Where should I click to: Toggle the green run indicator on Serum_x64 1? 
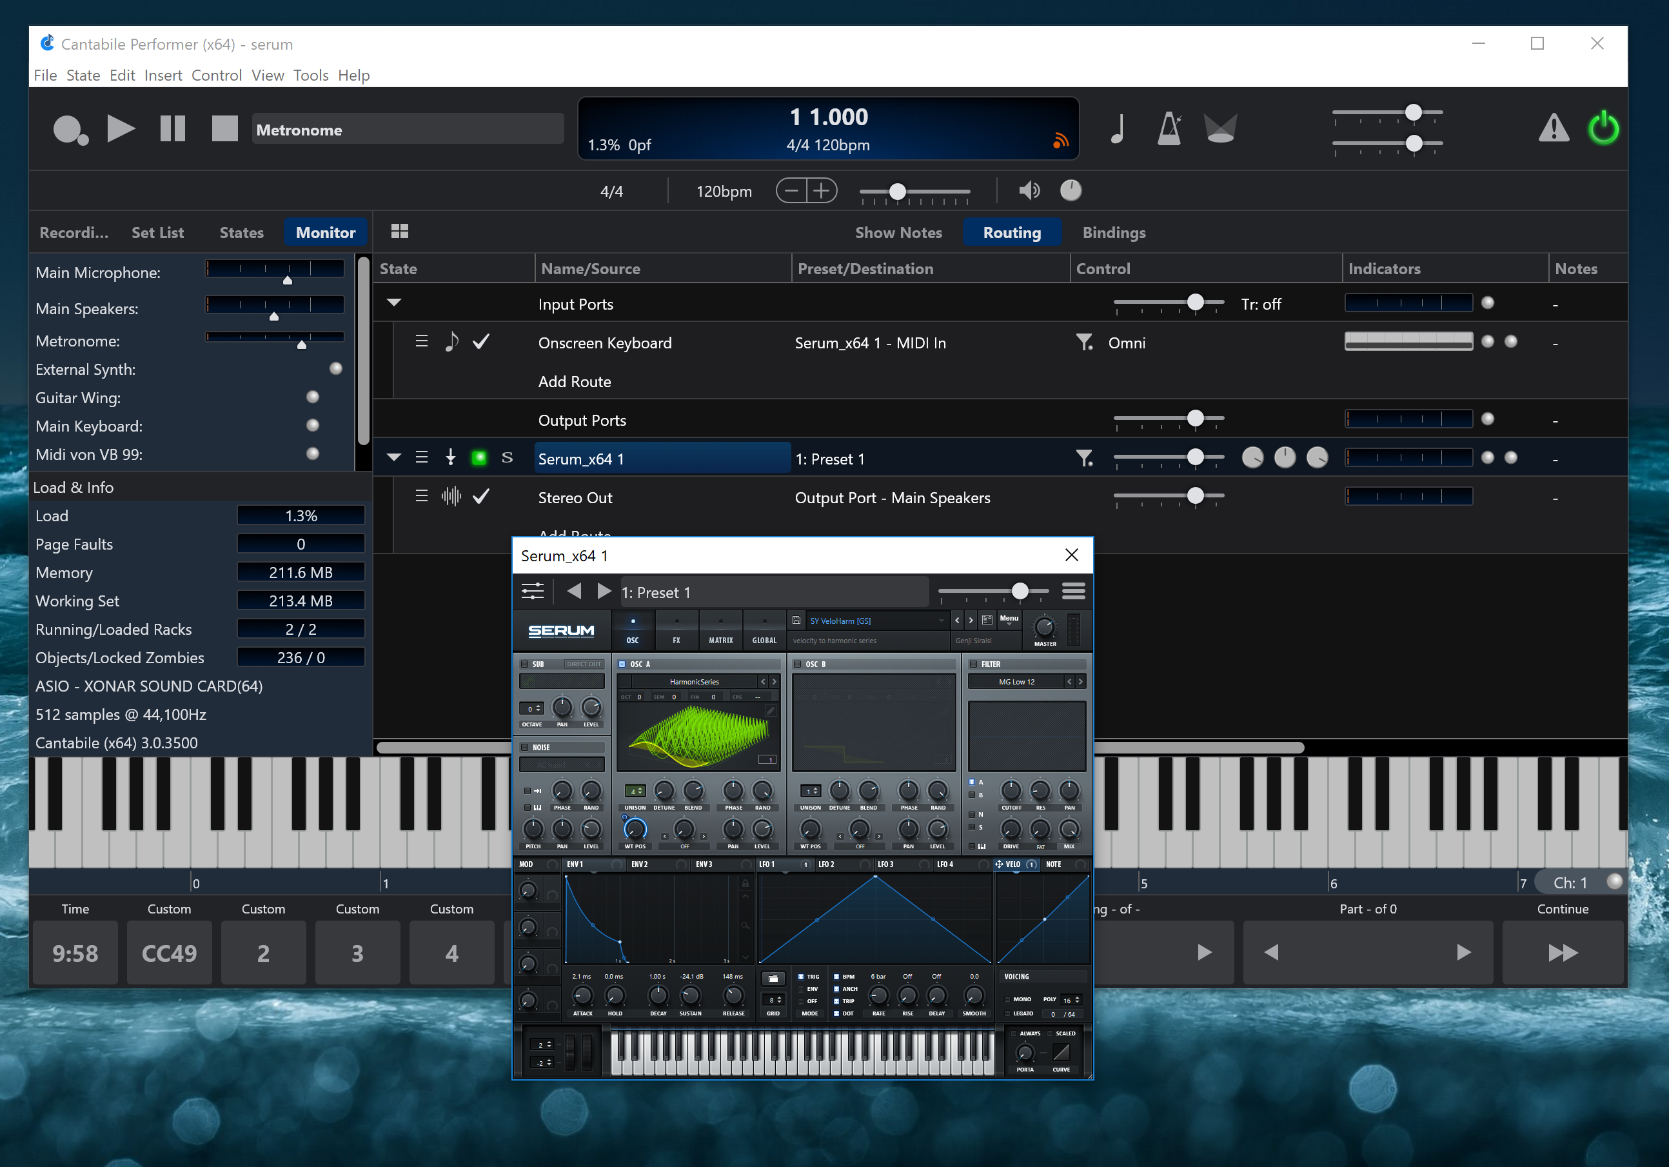tap(479, 458)
